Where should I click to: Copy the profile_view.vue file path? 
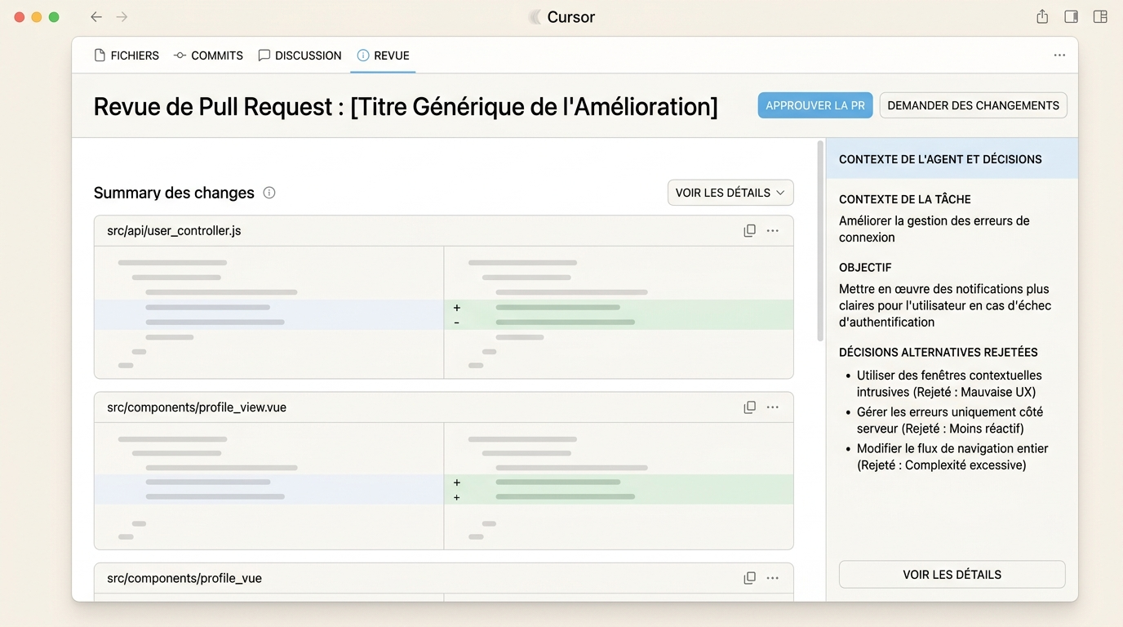[x=749, y=407]
